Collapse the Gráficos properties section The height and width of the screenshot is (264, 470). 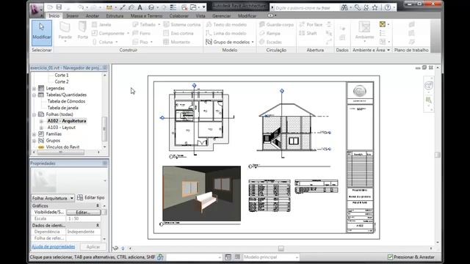pyautogui.click(x=98, y=205)
